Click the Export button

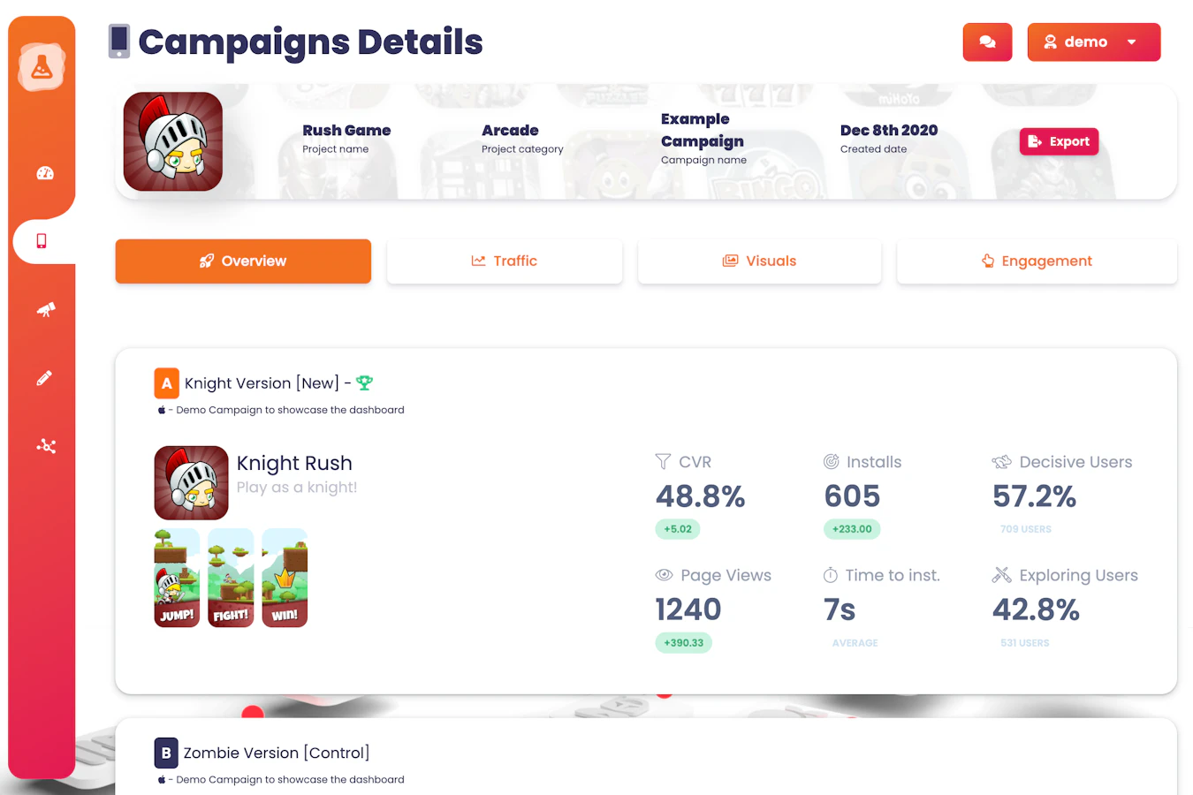1059,141
